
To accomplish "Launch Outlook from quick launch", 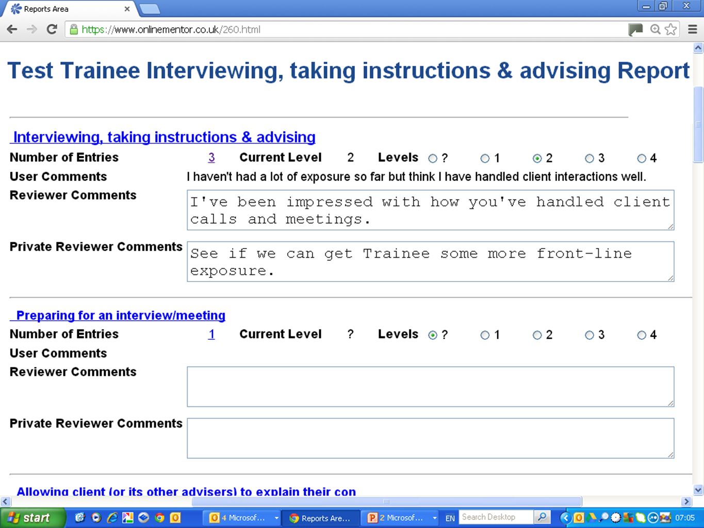I will (175, 518).
